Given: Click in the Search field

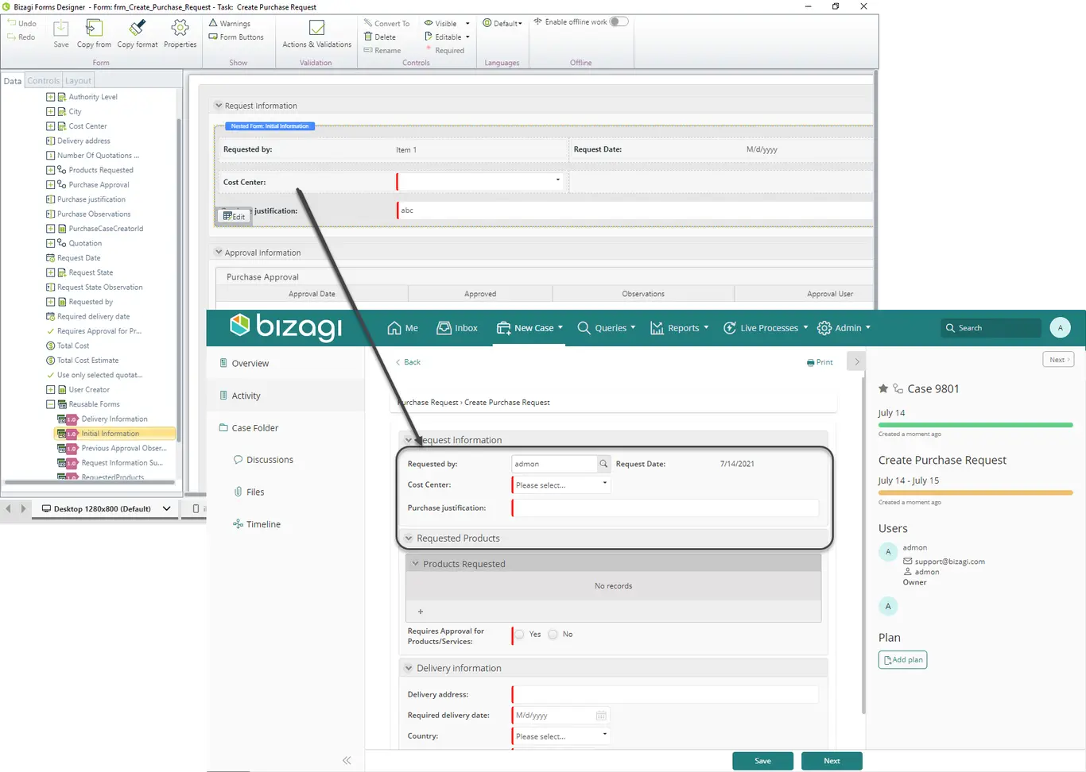Looking at the screenshot, I should (990, 328).
